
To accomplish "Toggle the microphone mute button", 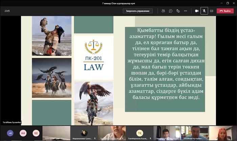I will 204,11.
